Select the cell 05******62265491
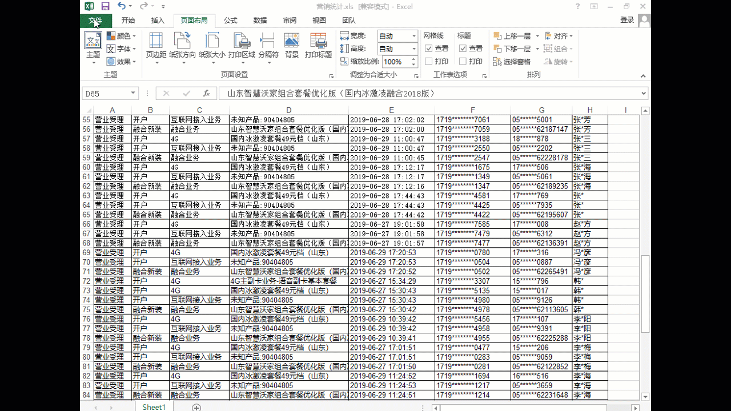 point(541,272)
